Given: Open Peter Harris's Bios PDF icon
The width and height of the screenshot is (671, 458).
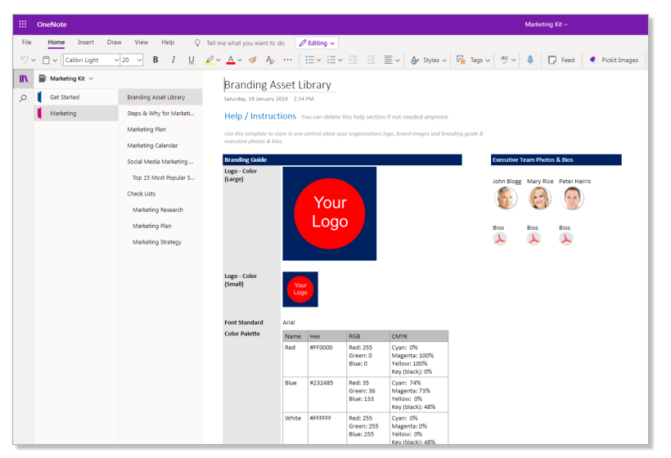Looking at the screenshot, I should click(565, 239).
